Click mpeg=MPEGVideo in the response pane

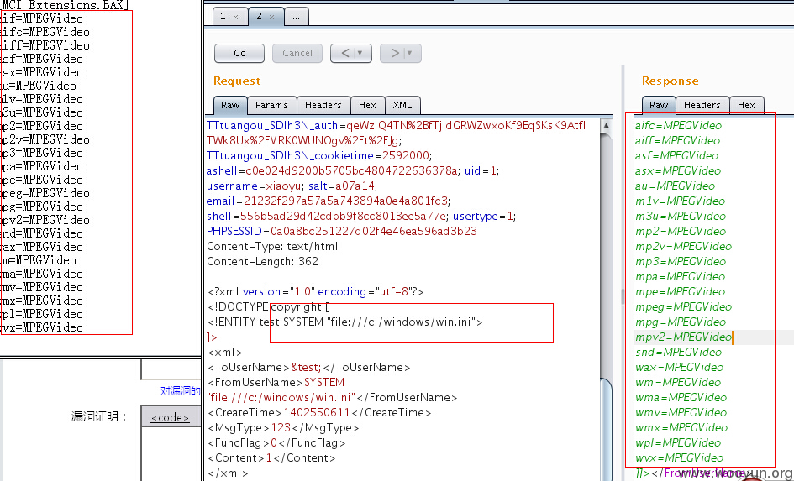[683, 307]
